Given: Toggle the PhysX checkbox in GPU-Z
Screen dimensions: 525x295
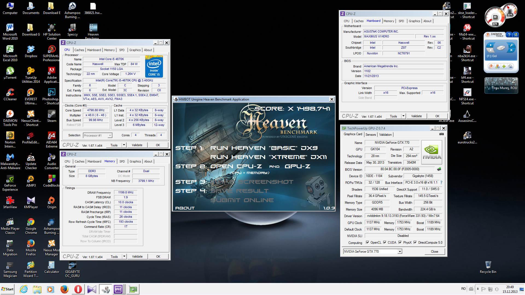Looking at the screenshot, I should click(400, 242).
